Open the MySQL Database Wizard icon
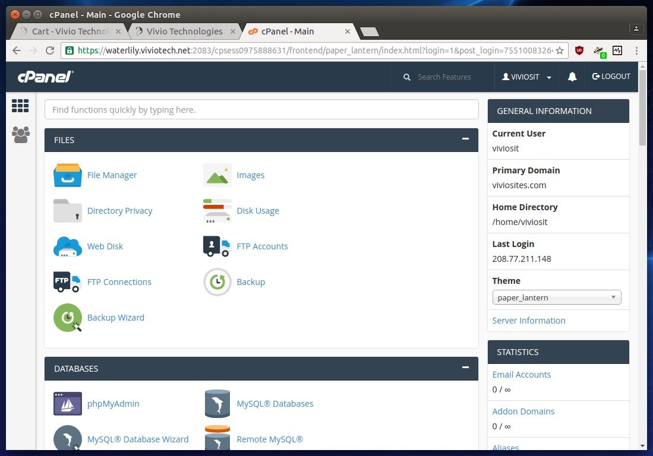The image size is (653, 456). point(68,438)
